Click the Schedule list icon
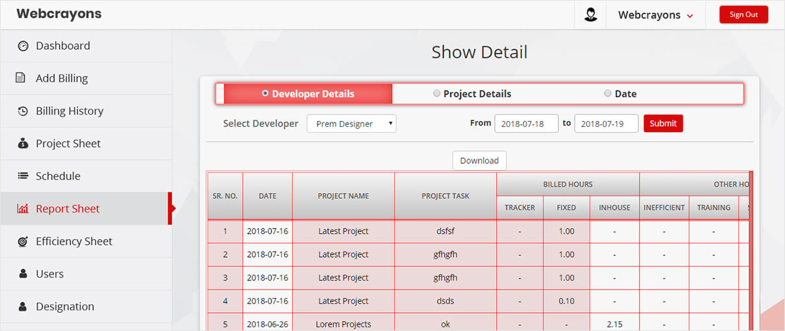The image size is (785, 331). [x=23, y=176]
